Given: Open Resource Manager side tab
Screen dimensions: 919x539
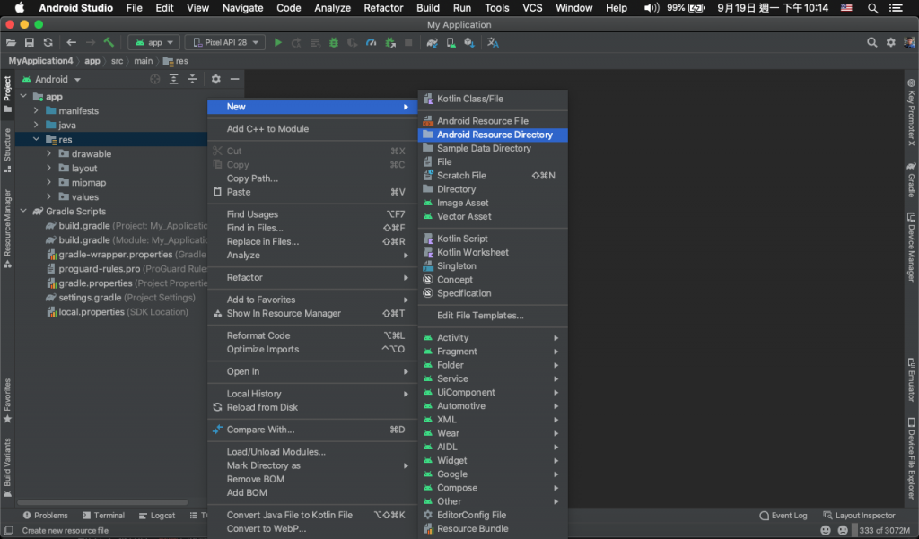Looking at the screenshot, I should click(x=7, y=229).
